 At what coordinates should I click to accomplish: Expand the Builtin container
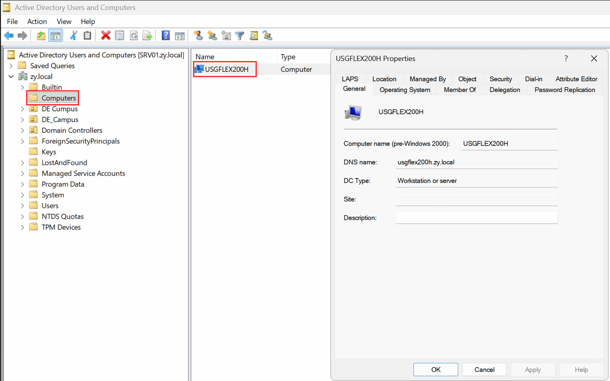tap(22, 88)
